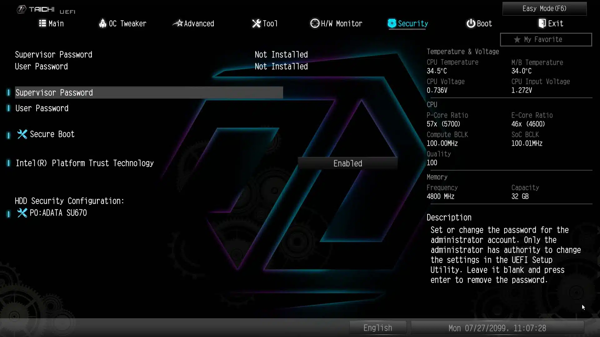Go to the Exit tab
Image resolution: width=600 pixels, height=337 pixels.
551,23
